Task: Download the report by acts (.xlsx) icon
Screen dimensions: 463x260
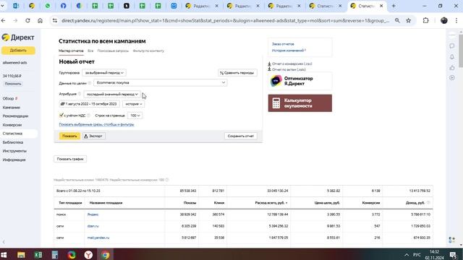Action: coord(269,69)
